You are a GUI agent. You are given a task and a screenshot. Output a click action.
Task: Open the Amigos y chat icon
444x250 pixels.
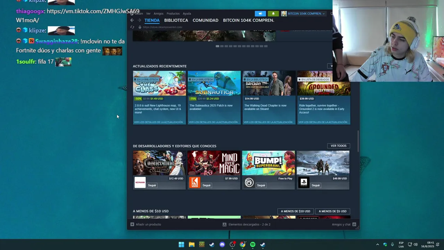click(354, 224)
